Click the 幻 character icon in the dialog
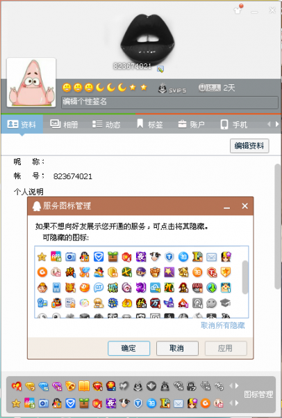282x418 pixels. coord(127,303)
